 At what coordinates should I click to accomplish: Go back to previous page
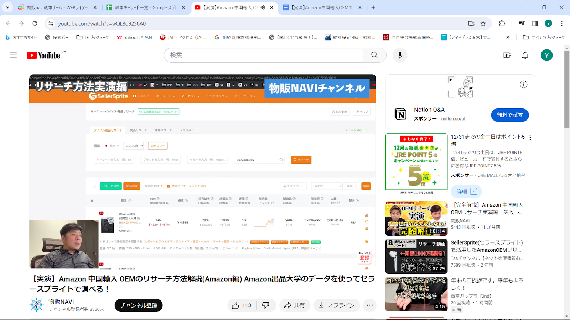(9, 23)
